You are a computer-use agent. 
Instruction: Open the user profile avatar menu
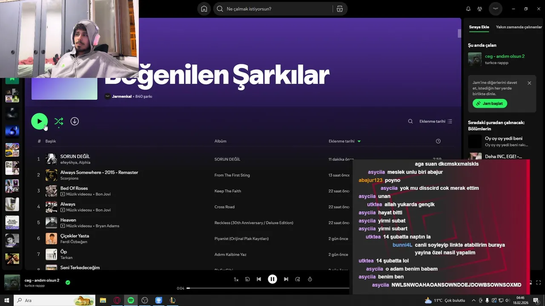tap(495, 9)
